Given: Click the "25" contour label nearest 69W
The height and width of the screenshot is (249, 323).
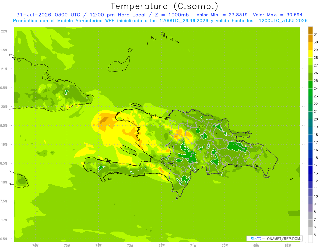Looking at the screenshot, I should coord(245,153).
